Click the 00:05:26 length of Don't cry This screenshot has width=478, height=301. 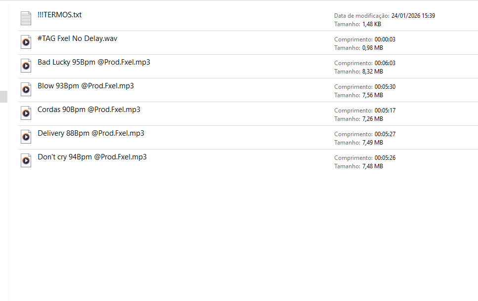click(385, 158)
